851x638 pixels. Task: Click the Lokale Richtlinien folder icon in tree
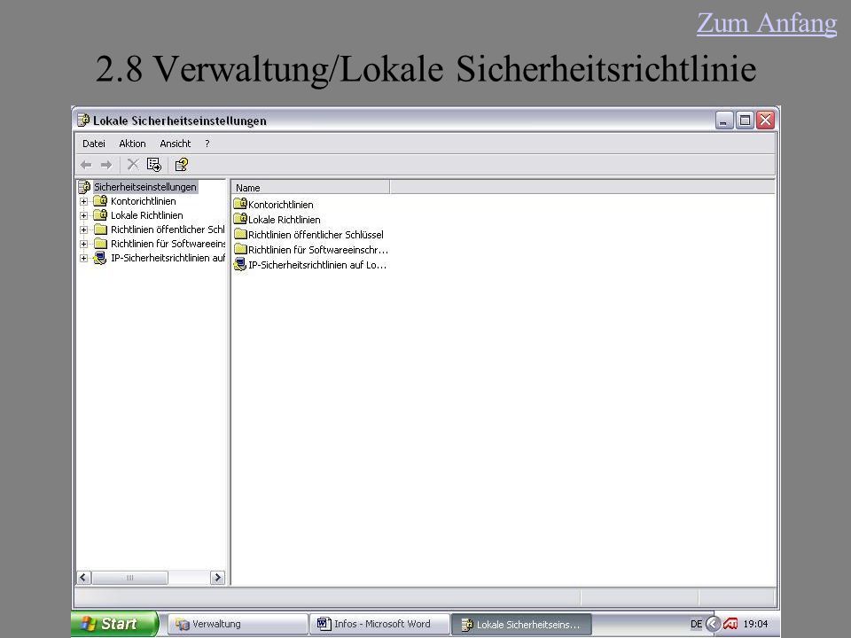(100, 215)
